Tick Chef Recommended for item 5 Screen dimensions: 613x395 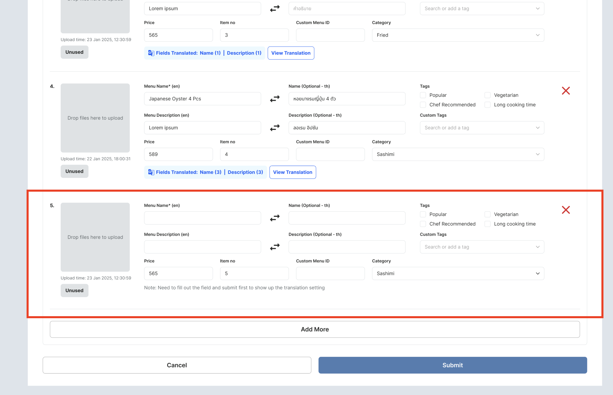(423, 224)
